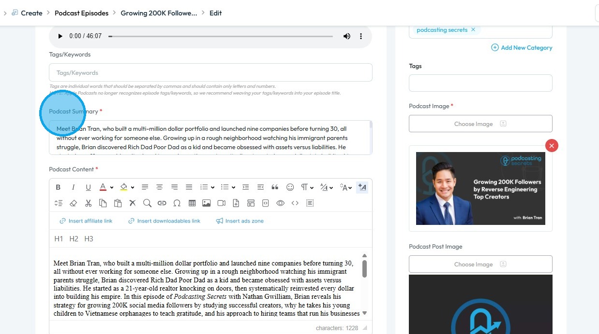Choose Image for Podcast Post Image
The image size is (599, 334).
[x=480, y=264]
